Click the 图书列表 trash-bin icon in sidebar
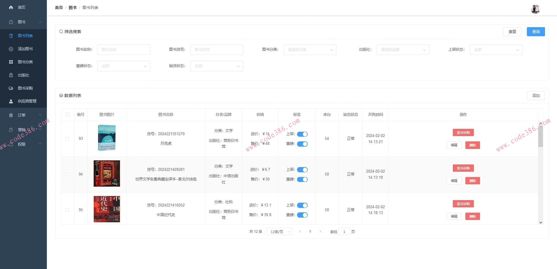The image size is (557, 269). pos(11,36)
